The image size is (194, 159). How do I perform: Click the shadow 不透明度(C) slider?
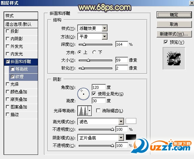tap(96, 146)
